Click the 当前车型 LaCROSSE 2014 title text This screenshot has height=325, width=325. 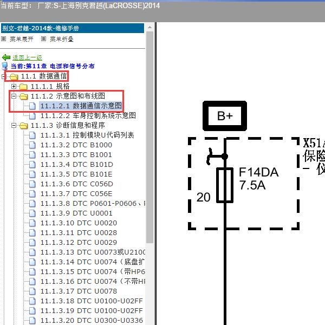pos(80,5)
